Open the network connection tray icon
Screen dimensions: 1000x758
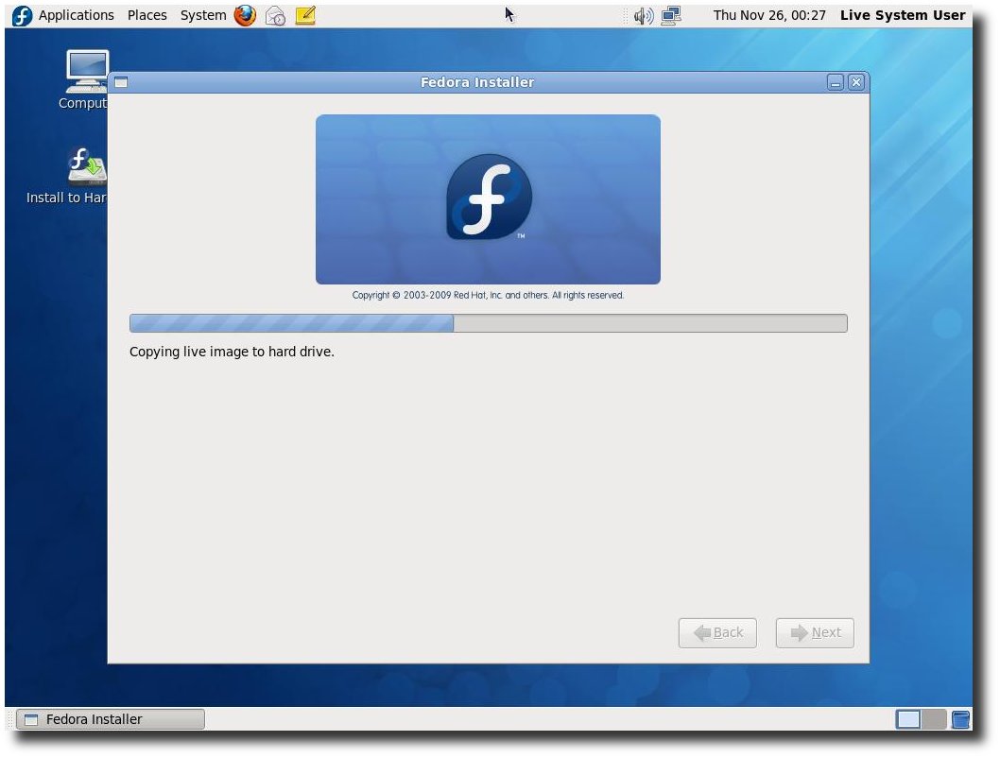[671, 15]
